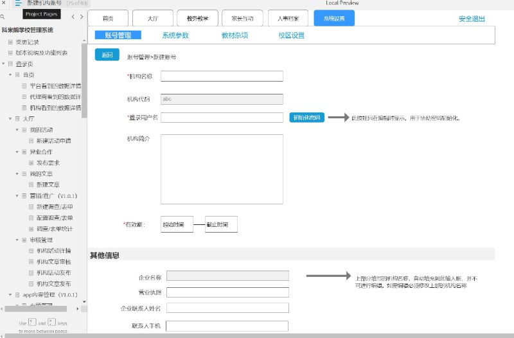This screenshot has width=514, height=338.
Task: Open 机构文章审核 page in tree
Action: click(x=54, y=262)
